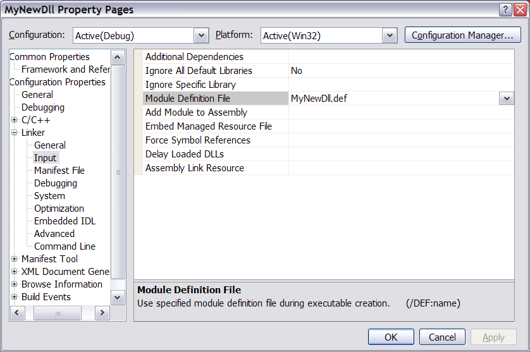Click the tree scroll right arrow
The height and width of the screenshot is (352, 530).
[102, 313]
